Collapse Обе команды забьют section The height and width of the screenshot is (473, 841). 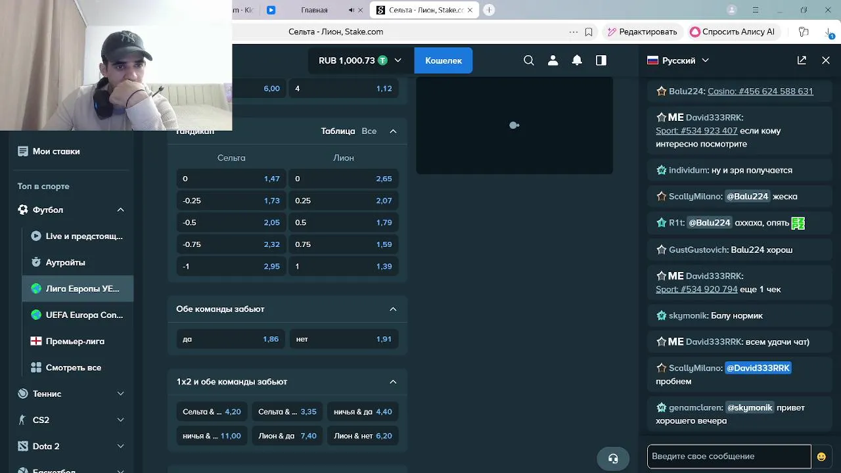click(393, 309)
